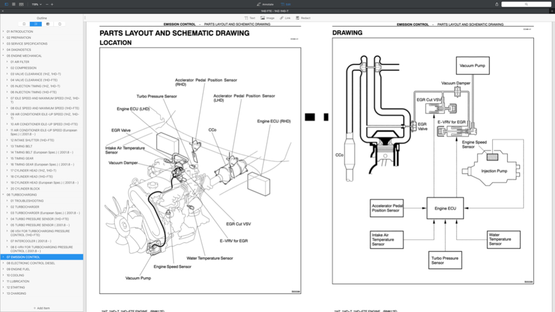This screenshot has height=312, width=555.
Task: Select the Link tool
Action: (285, 18)
